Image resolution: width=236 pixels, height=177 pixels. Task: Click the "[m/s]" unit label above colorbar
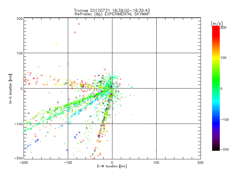(x=217, y=24)
